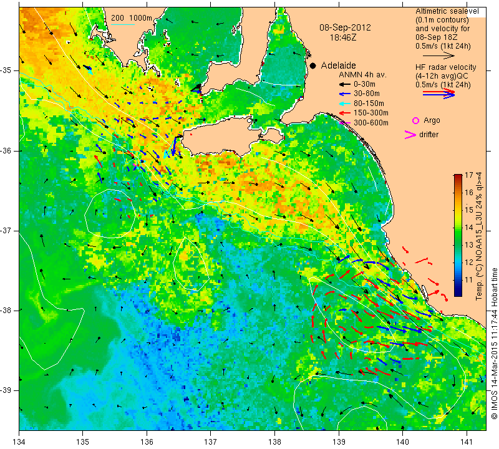Click the 200 1000m label text
499x449 pixels.
(132, 18)
